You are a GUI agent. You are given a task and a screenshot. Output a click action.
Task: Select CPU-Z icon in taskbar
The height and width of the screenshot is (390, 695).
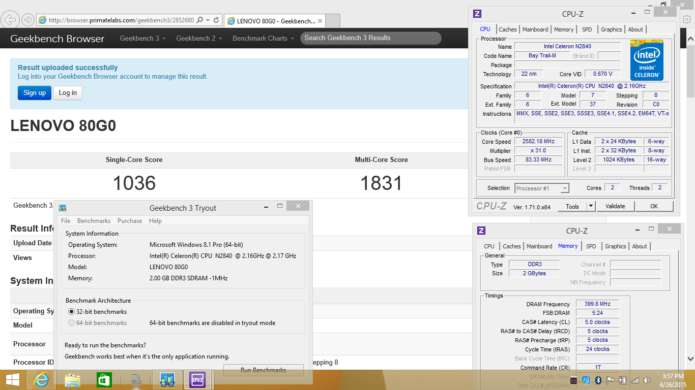click(197, 379)
